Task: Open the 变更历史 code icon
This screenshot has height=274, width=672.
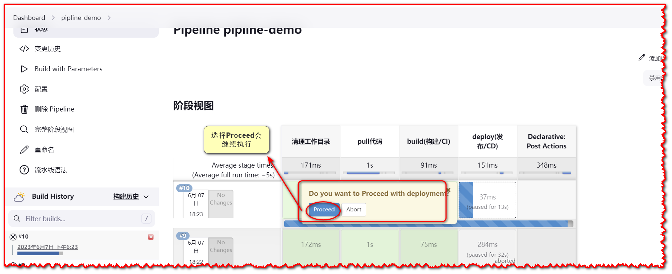Action: 24,49
